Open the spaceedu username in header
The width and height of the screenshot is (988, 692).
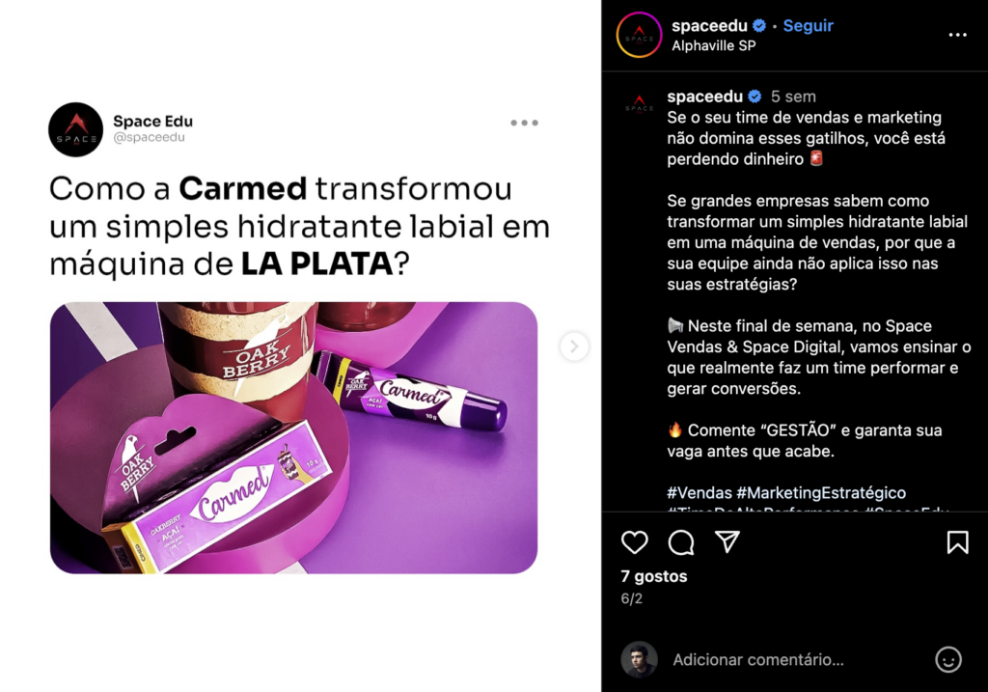(x=709, y=26)
